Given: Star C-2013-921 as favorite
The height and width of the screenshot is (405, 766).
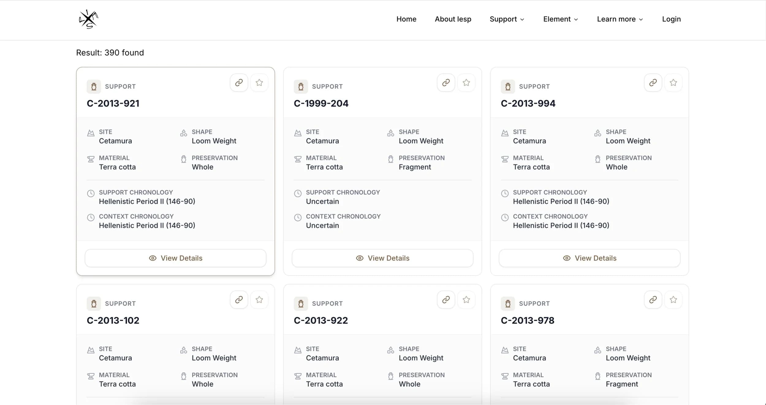Looking at the screenshot, I should click(x=259, y=82).
